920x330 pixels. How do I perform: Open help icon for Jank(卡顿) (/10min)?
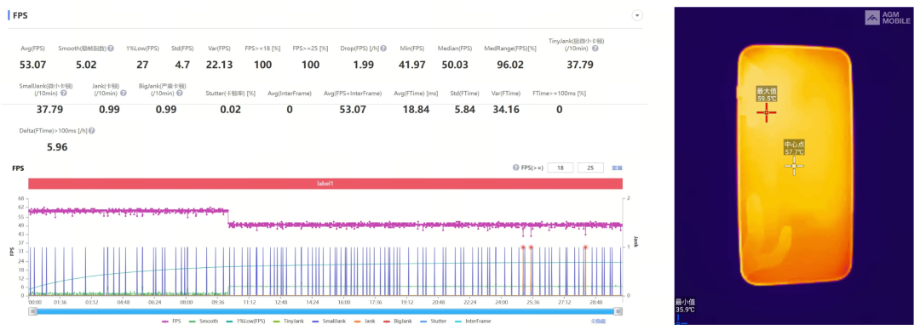click(x=124, y=94)
